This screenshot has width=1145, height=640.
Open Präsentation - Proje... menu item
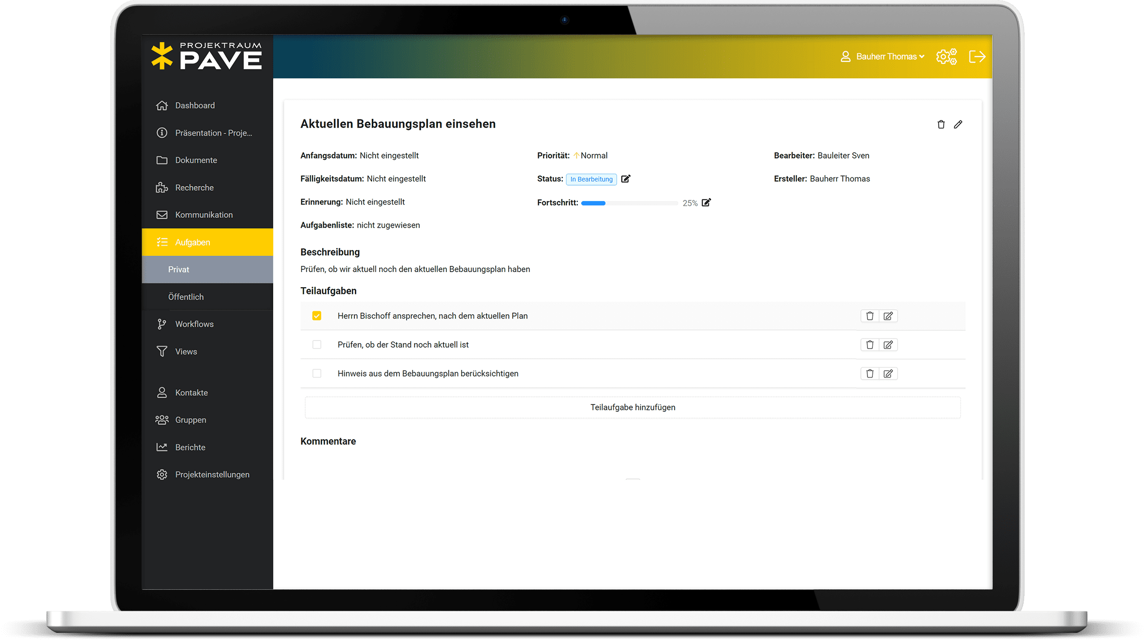coord(207,132)
